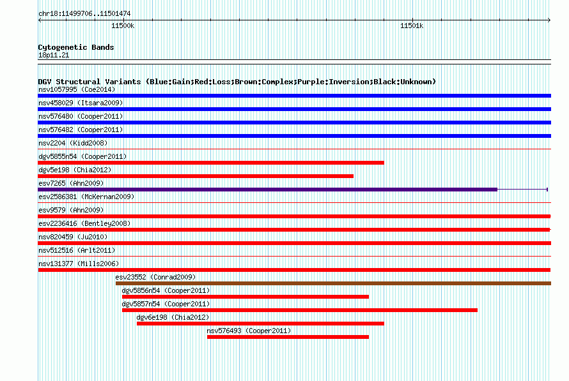Open the nsv131377 (Mills2006) label
The image size is (569, 381).
(x=79, y=264)
